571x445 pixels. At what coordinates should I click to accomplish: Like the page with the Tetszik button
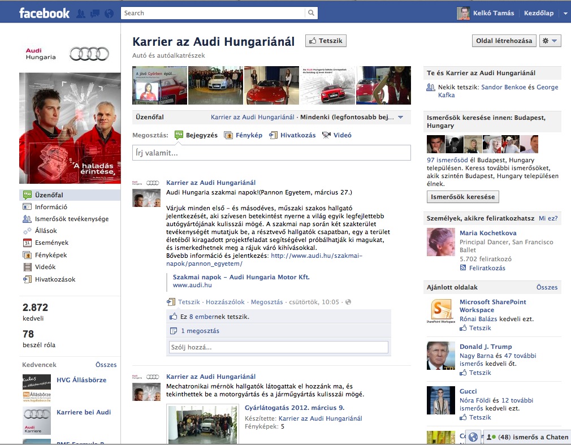coord(326,41)
